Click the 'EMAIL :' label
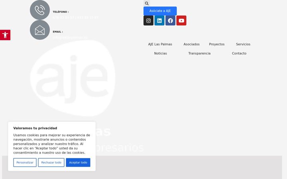 pyautogui.click(x=58, y=32)
